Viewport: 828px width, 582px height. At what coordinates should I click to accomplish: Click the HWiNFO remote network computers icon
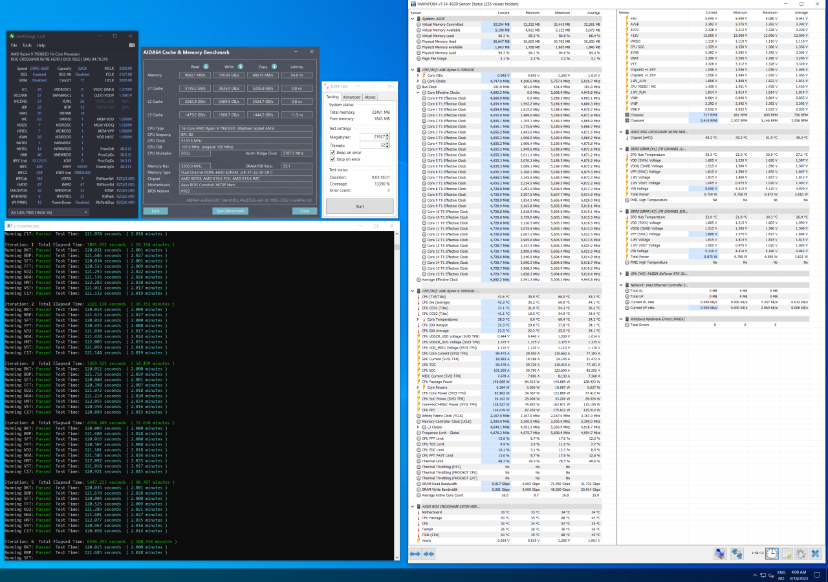[737, 554]
